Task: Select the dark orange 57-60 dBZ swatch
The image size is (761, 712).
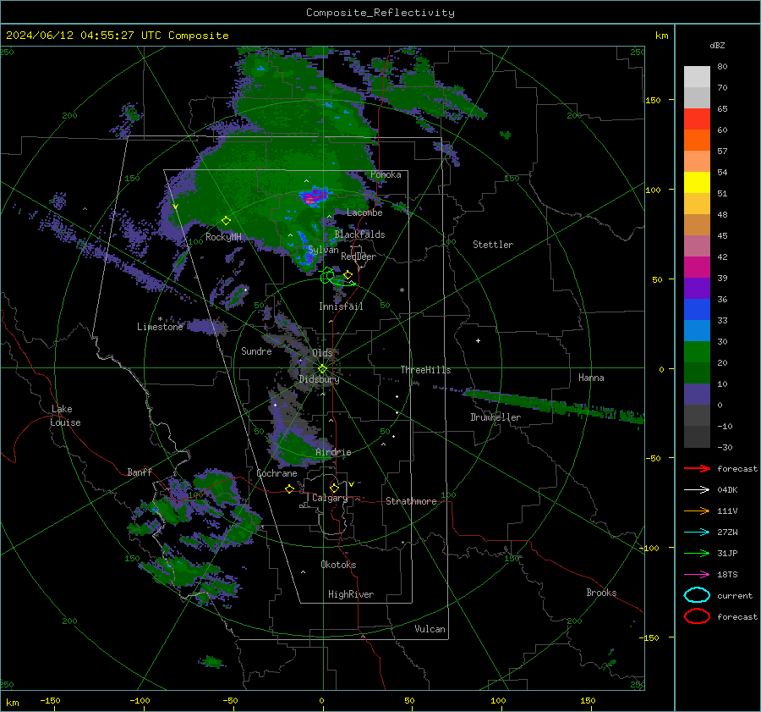Action: pos(697,141)
